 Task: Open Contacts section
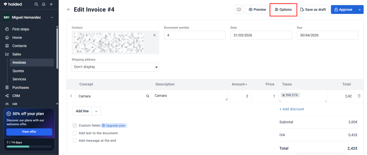coord(19,46)
